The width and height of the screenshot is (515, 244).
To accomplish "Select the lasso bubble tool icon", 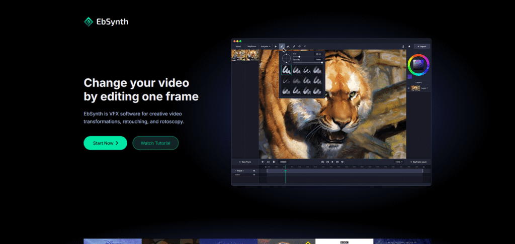I will pyautogui.click(x=299, y=47).
